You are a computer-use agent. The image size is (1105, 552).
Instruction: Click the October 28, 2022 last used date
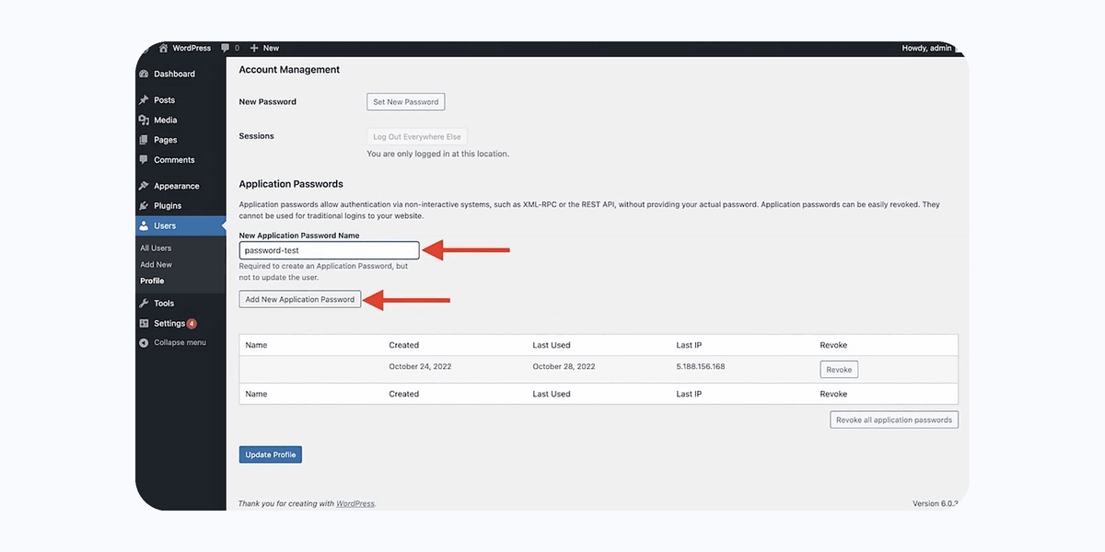pos(564,366)
